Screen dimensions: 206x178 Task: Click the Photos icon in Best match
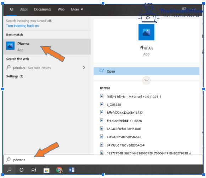click(x=10, y=46)
